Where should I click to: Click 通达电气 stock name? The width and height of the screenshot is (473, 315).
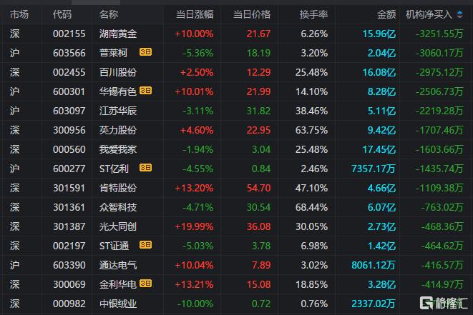(x=118, y=265)
